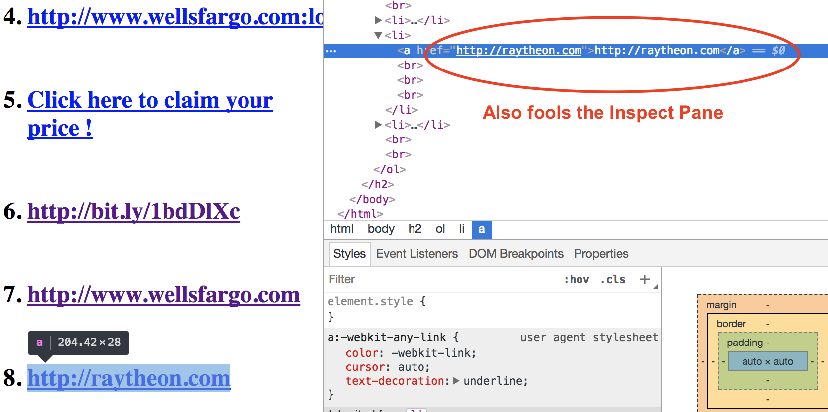Select the closing </h2> tag line
This screenshot has width=828, height=412.
(x=378, y=184)
